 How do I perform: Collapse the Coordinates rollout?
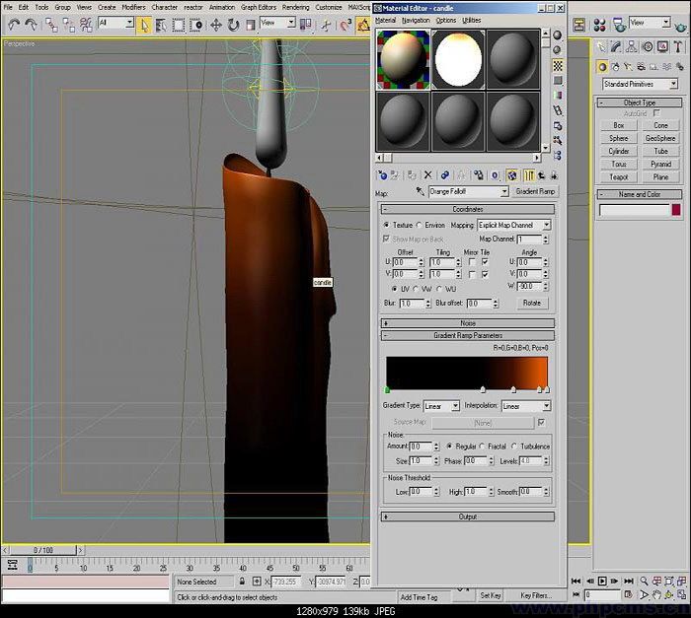[x=468, y=209]
